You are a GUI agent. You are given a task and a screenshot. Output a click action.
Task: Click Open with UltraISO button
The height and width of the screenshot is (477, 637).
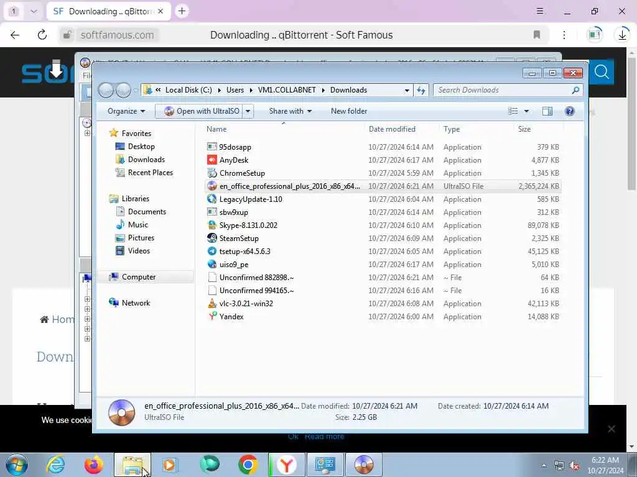[x=202, y=111]
